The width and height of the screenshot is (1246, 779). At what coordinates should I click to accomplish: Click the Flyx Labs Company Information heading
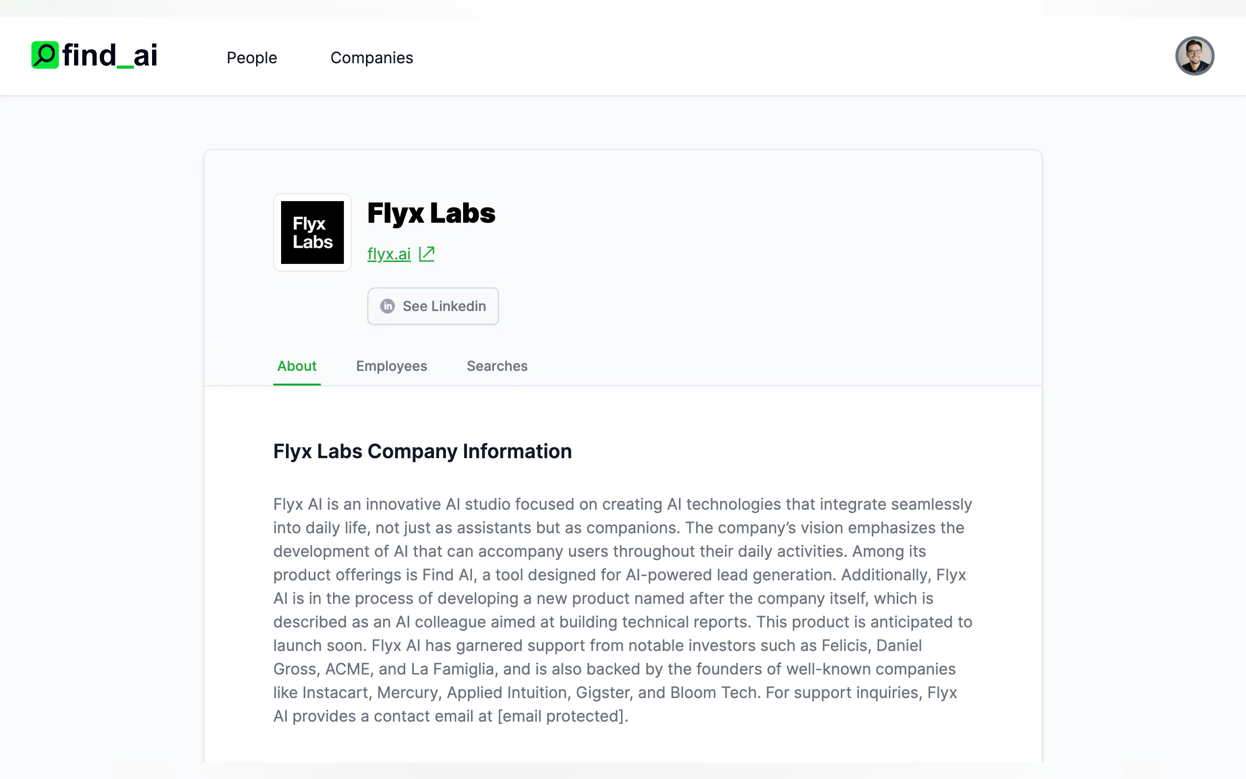point(422,451)
